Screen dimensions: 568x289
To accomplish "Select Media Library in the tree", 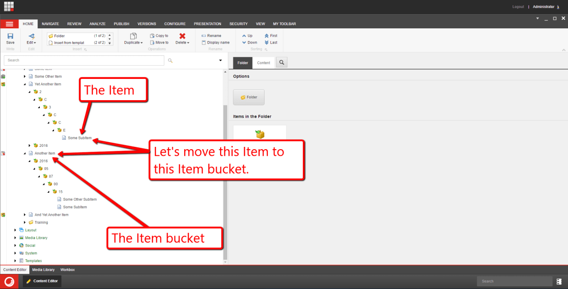I will [35, 238].
